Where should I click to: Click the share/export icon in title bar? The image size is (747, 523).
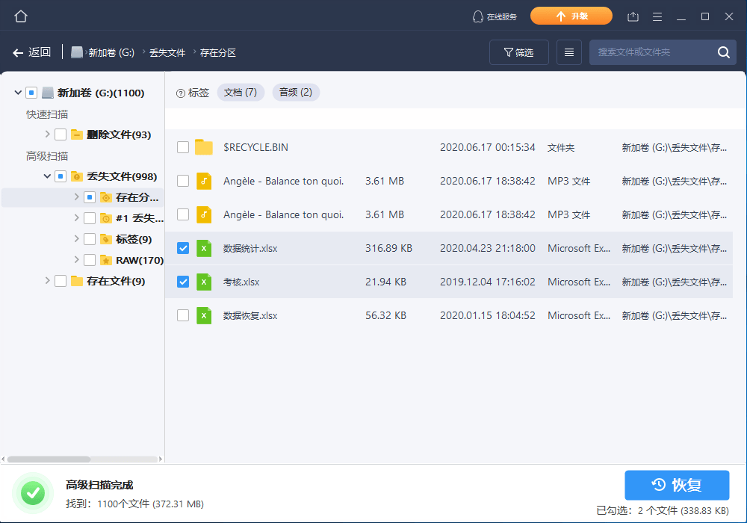pyautogui.click(x=633, y=16)
